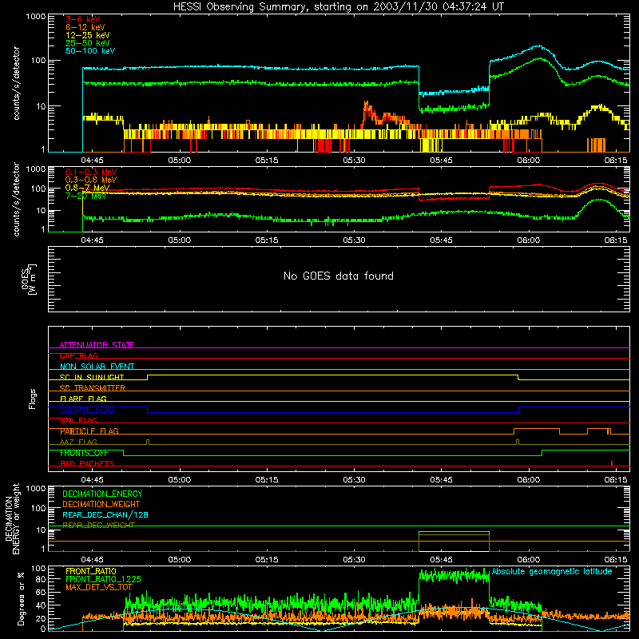Select the ATTENUATOR_STATE flag label

97,345
